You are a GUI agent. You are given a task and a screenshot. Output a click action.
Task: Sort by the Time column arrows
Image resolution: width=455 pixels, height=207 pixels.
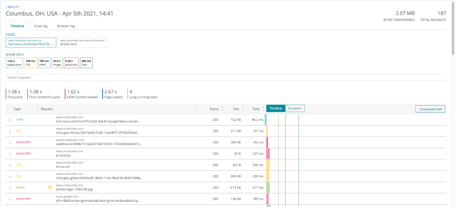(263, 109)
